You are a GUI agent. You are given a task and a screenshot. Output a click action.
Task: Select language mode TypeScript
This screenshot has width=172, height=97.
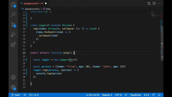coord(135,95)
